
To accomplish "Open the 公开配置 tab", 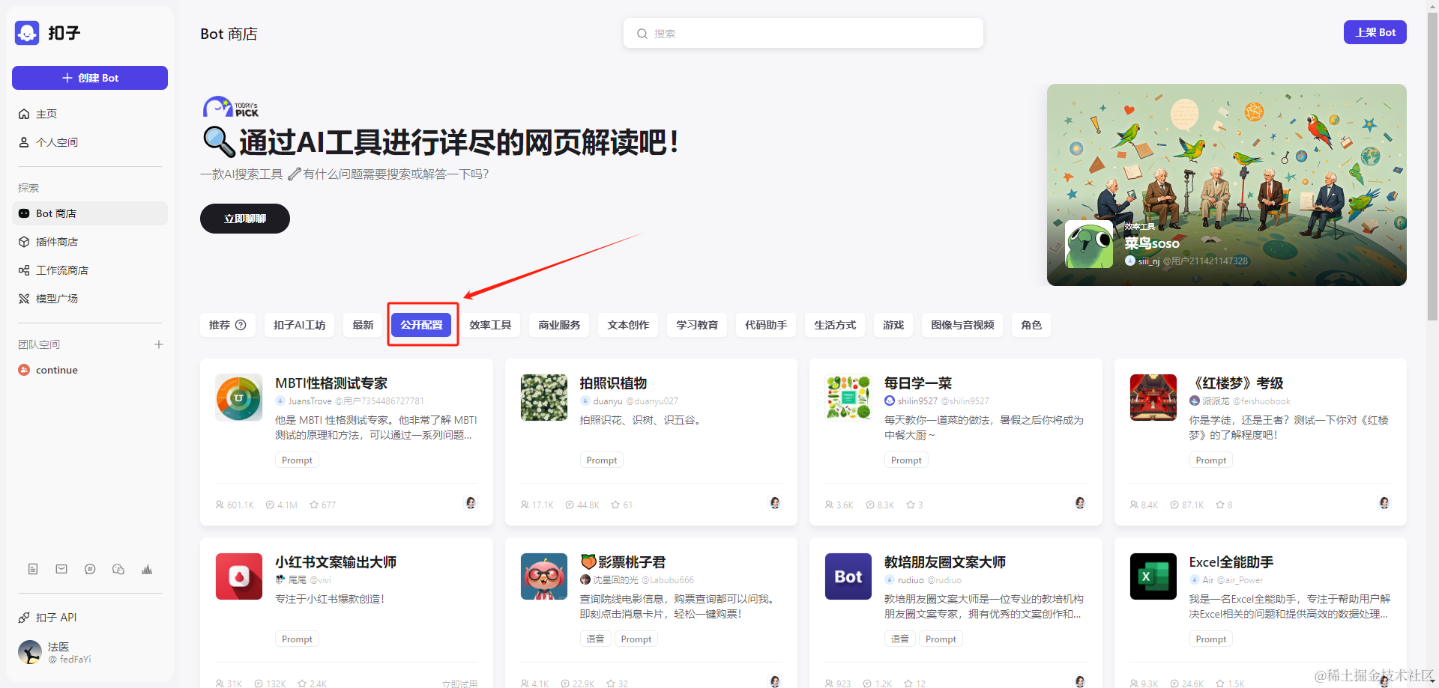I will [x=421, y=325].
